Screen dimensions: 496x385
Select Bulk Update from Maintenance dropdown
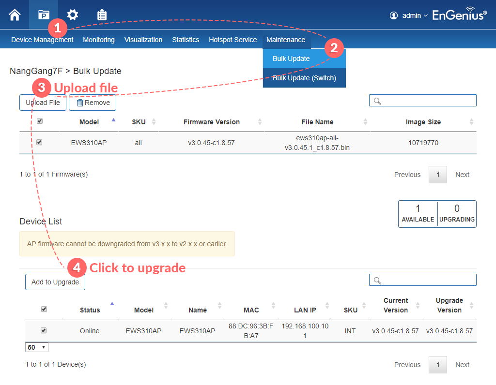point(304,59)
